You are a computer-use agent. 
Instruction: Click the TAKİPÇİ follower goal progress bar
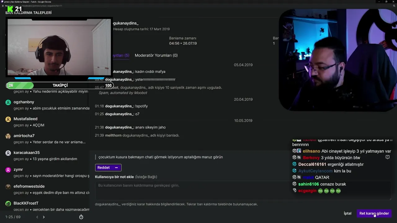pos(60,85)
